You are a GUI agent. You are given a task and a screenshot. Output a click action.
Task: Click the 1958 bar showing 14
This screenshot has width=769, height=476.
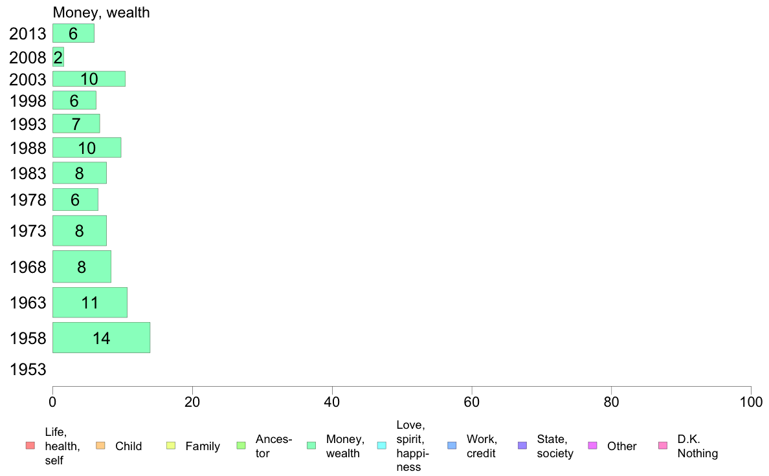102,338
